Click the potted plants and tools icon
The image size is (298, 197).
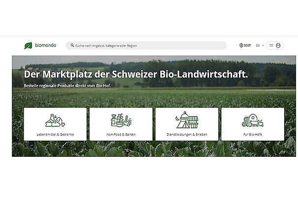point(120,121)
